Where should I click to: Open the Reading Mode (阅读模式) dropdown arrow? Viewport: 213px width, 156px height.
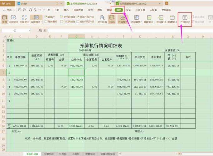[x=41, y=22]
